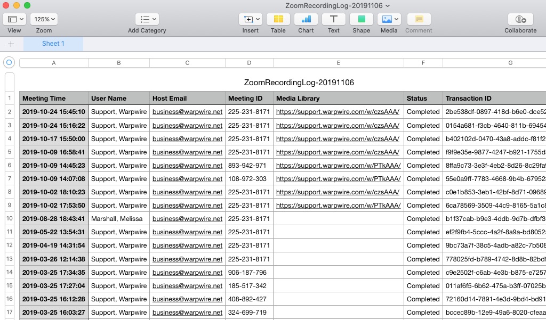Screen dimensions: 546x320
Task: Select the User Name header cell
Action: [119, 98]
